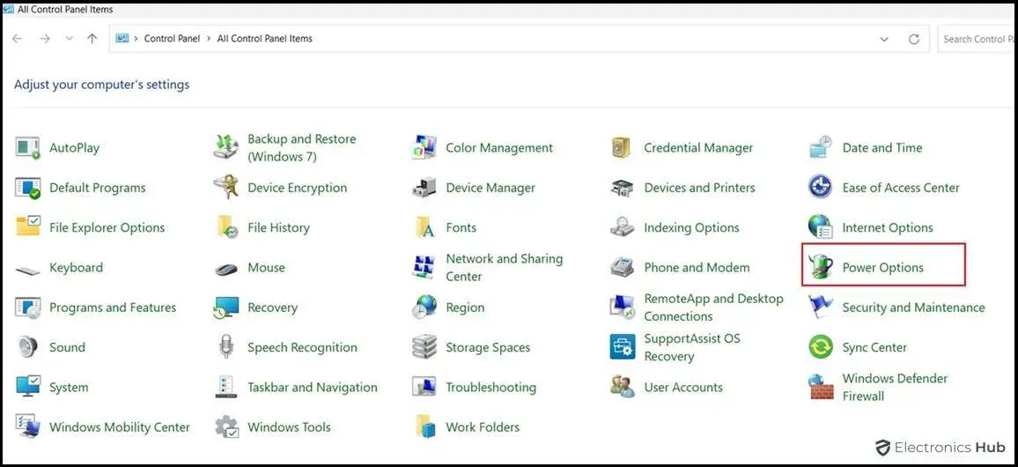
Task: Open the Security and Maintenance link
Action: pyautogui.click(x=913, y=308)
